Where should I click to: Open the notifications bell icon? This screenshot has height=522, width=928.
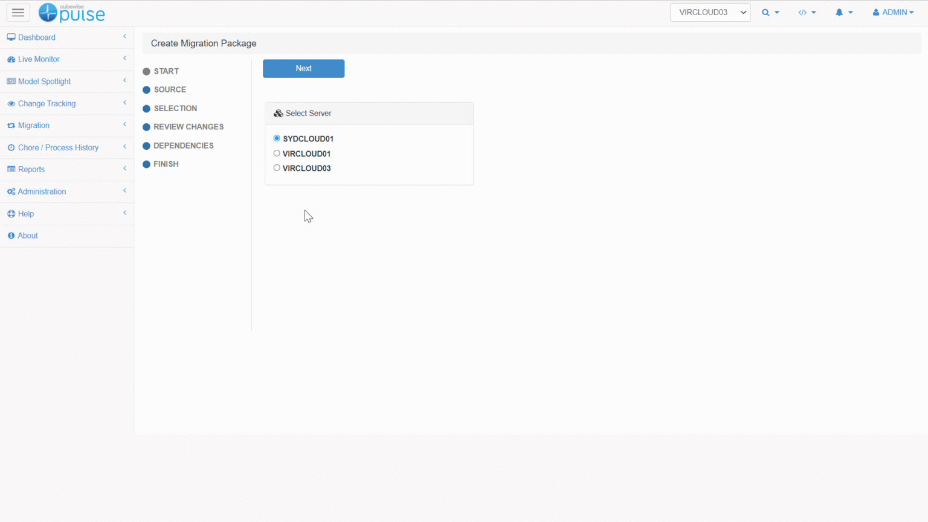(x=839, y=13)
